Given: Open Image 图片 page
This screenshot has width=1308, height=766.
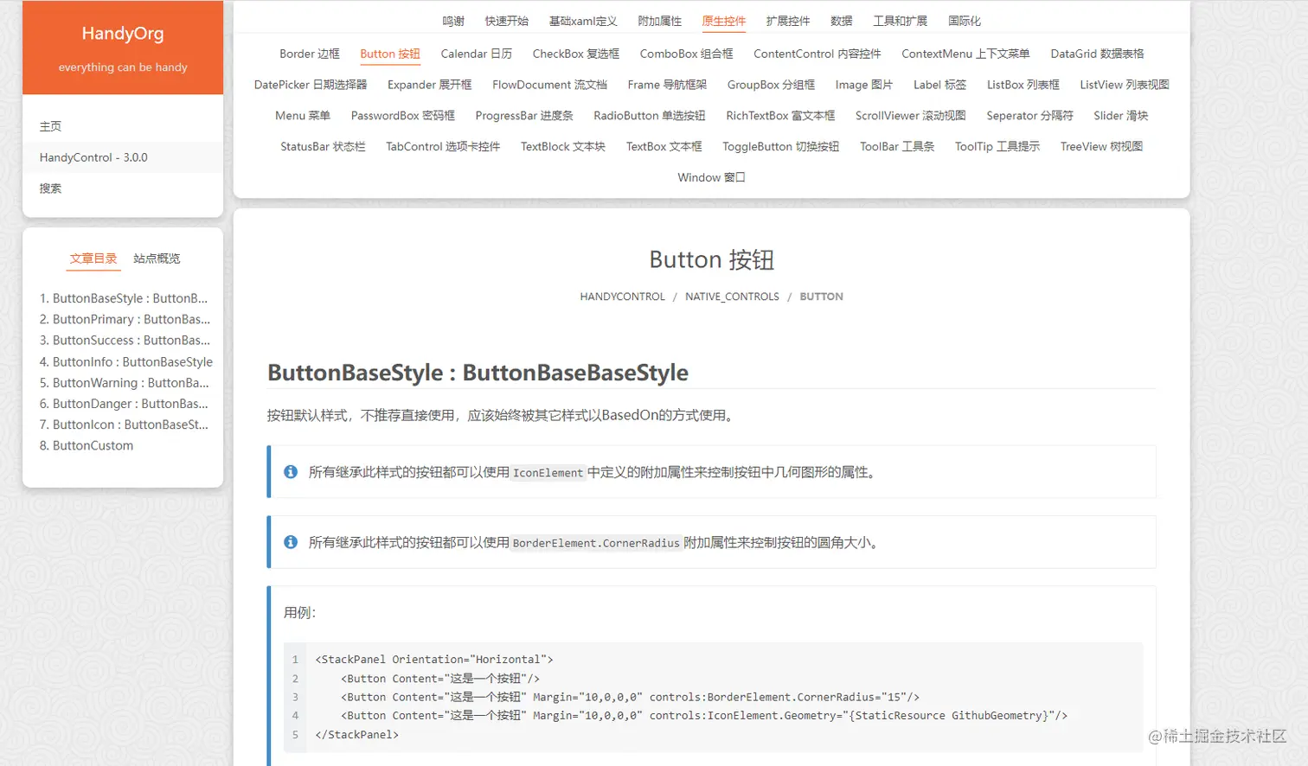Looking at the screenshot, I should [864, 85].
